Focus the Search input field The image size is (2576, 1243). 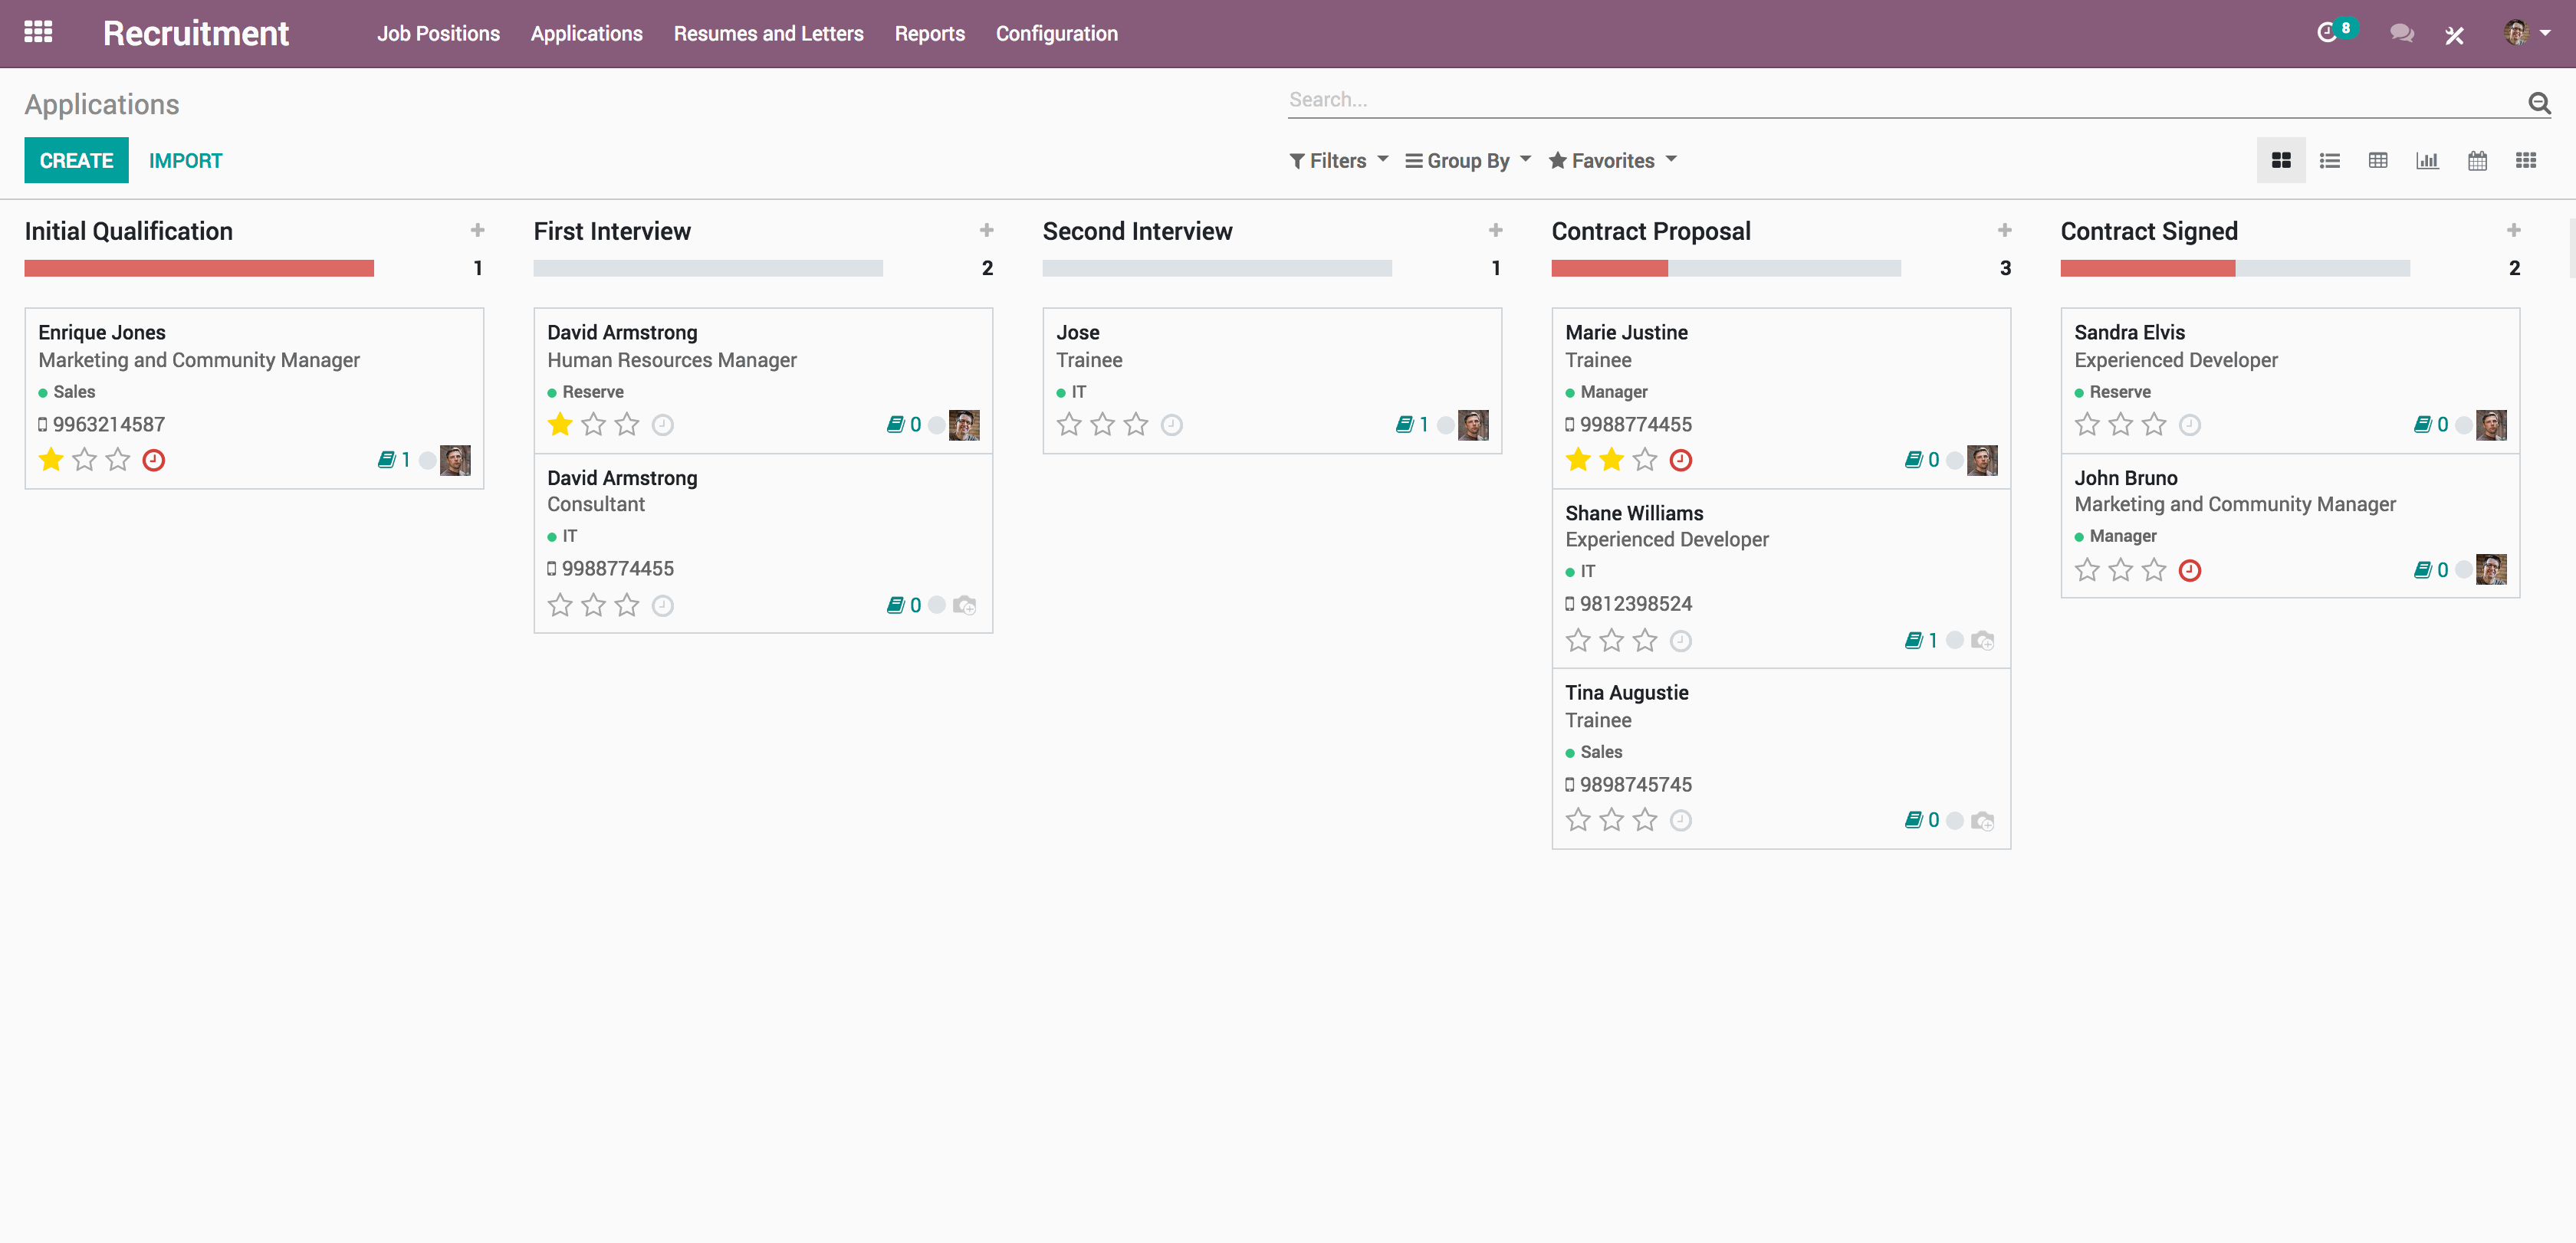point(1905,101)
